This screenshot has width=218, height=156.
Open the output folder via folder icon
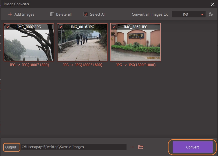coord(141,147)
